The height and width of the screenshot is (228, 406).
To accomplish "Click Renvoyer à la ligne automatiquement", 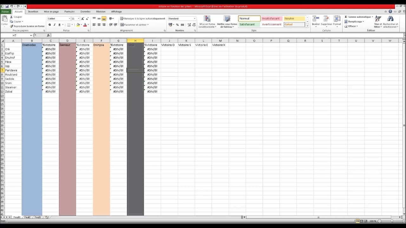I will [x=143, y=19].
